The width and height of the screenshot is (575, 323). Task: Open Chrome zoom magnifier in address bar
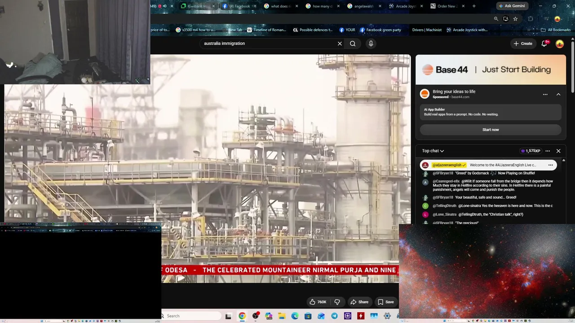pyautogui.click(x=496, y=19)
